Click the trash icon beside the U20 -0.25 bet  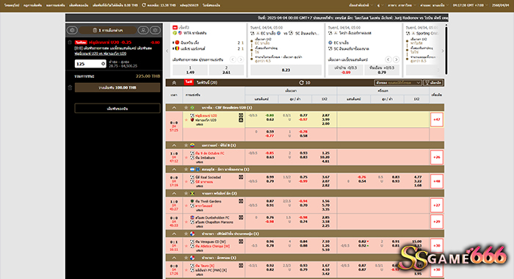[70, 43]
